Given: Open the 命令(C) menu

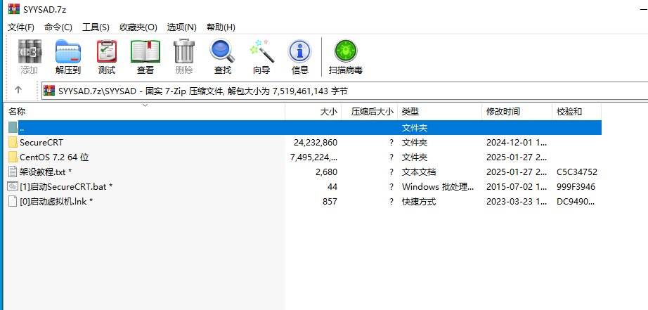Looking at the screenshot, I should point(58,27).
